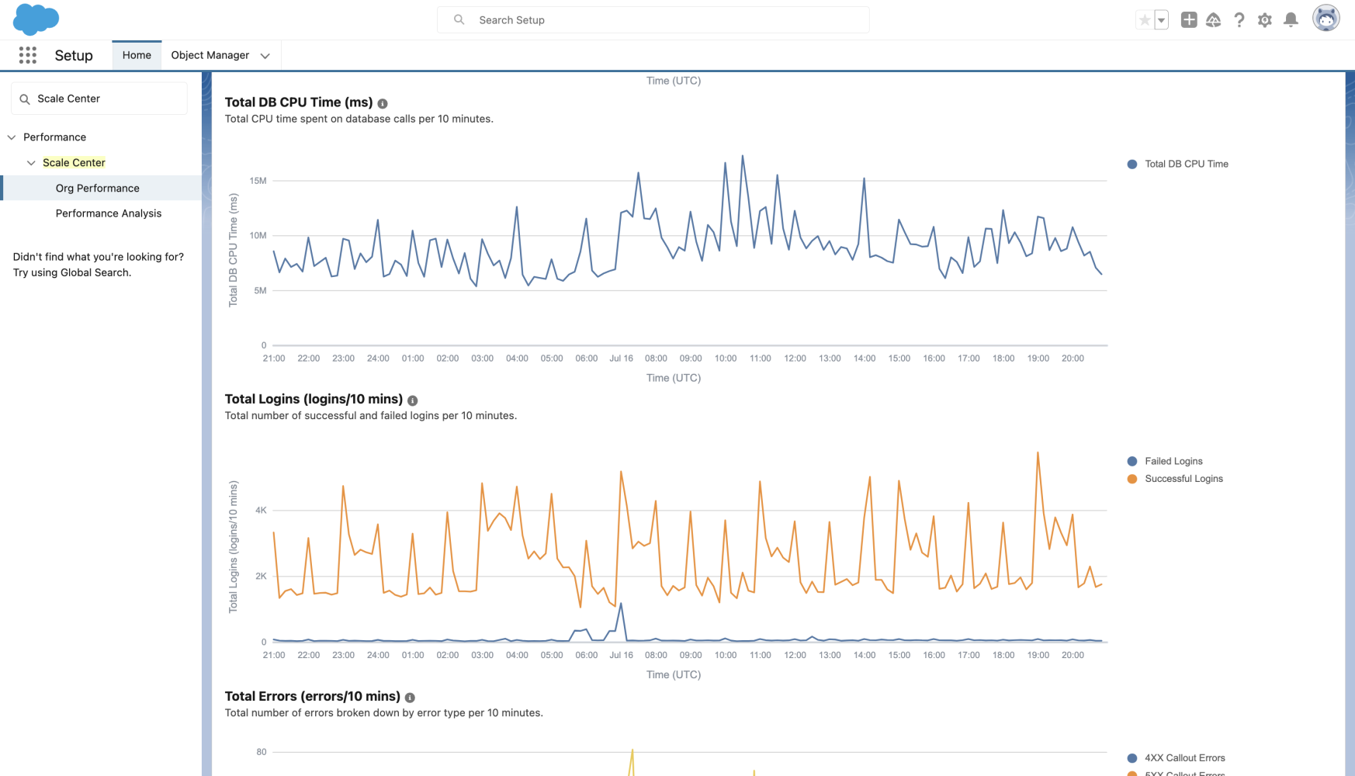Open Org Performance page
The width and height of the screenshot is (1355, 776).
point(97,188)
